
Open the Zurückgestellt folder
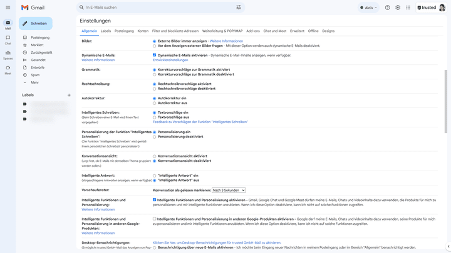point(41,52)
